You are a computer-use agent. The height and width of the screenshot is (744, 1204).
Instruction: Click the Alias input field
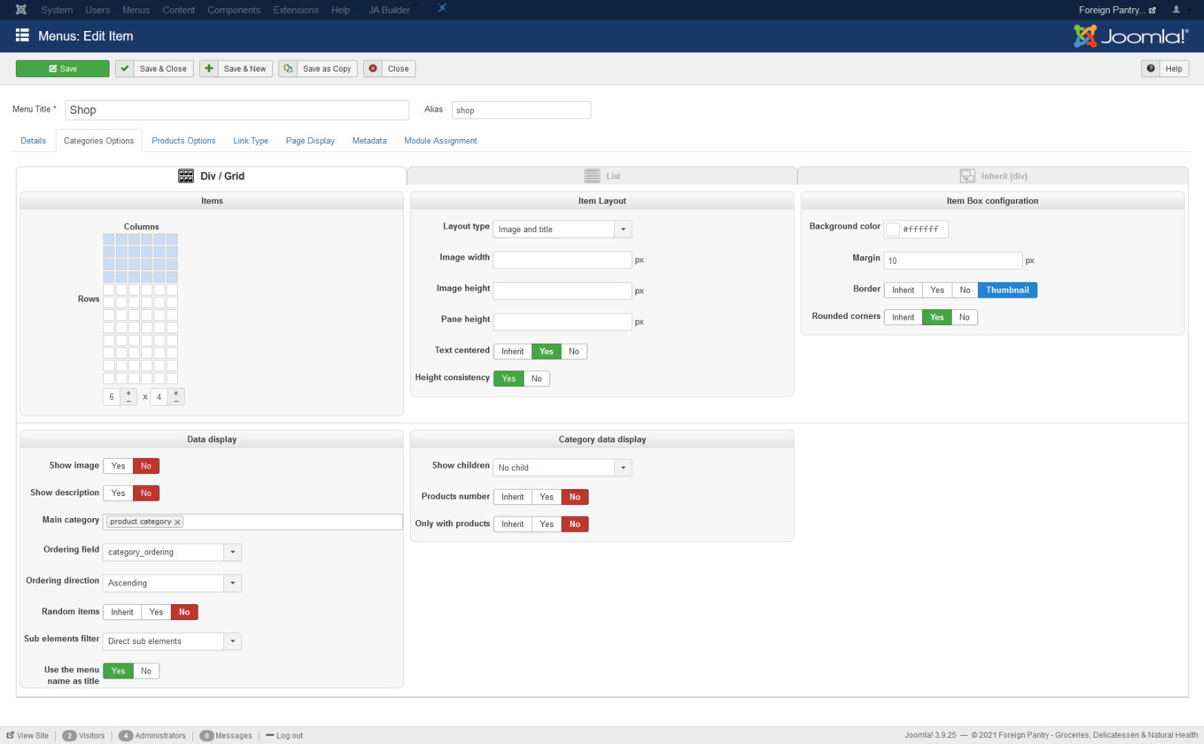[521, 110]
